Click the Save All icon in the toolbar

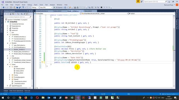point(20,7)
